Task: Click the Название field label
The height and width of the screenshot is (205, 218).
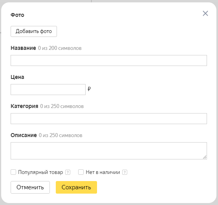Action: point(23,48)
